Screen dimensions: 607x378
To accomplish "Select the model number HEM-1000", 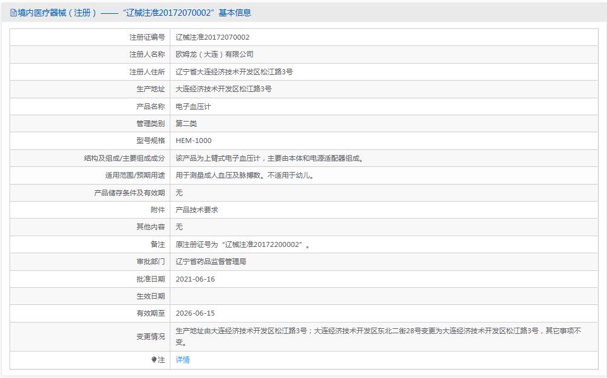I will point(194,140).
